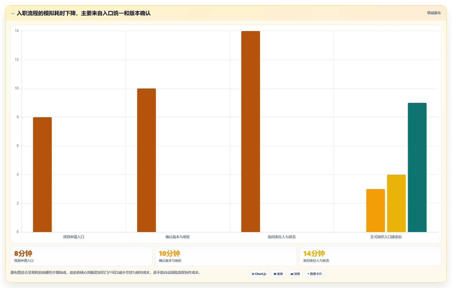Image resolution: width=452 pixels, height=288 pixels.
Task: Click y-axis value 6
Action: click(x=18, y=145)
